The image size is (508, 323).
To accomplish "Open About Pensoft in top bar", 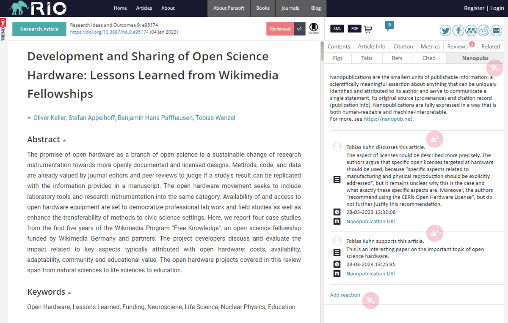I will [229, 8].
